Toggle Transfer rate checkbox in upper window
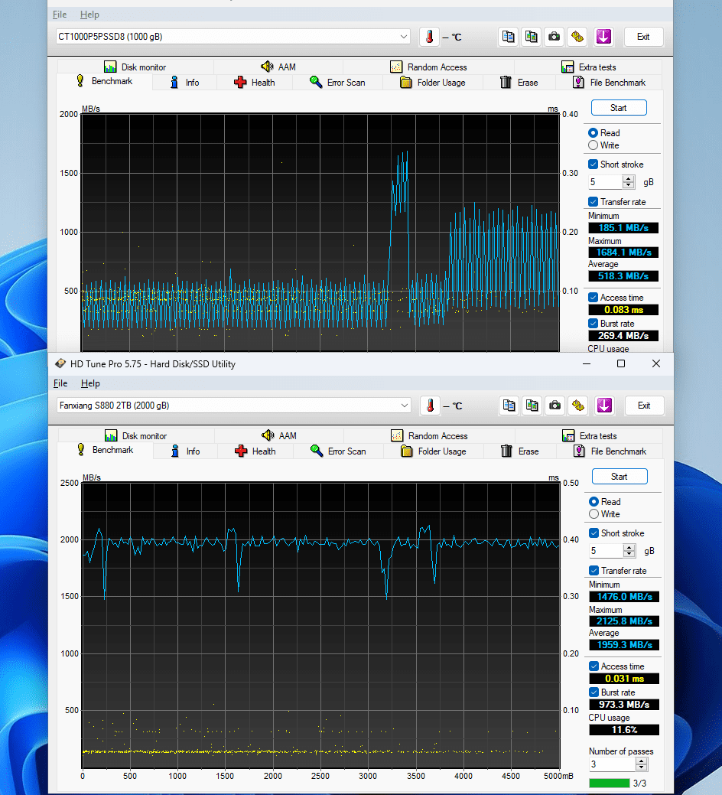This screenshot has height=795, width=722. (x=593, y=202)
